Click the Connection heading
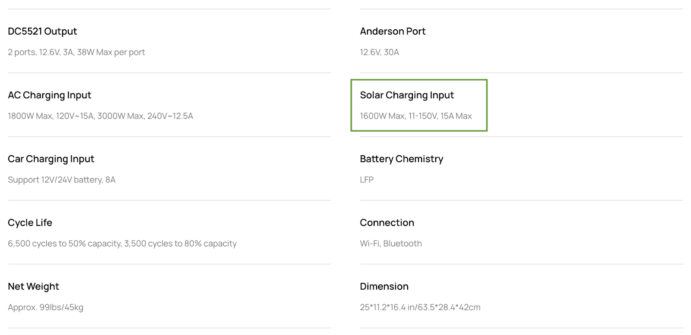 [387, 223]
